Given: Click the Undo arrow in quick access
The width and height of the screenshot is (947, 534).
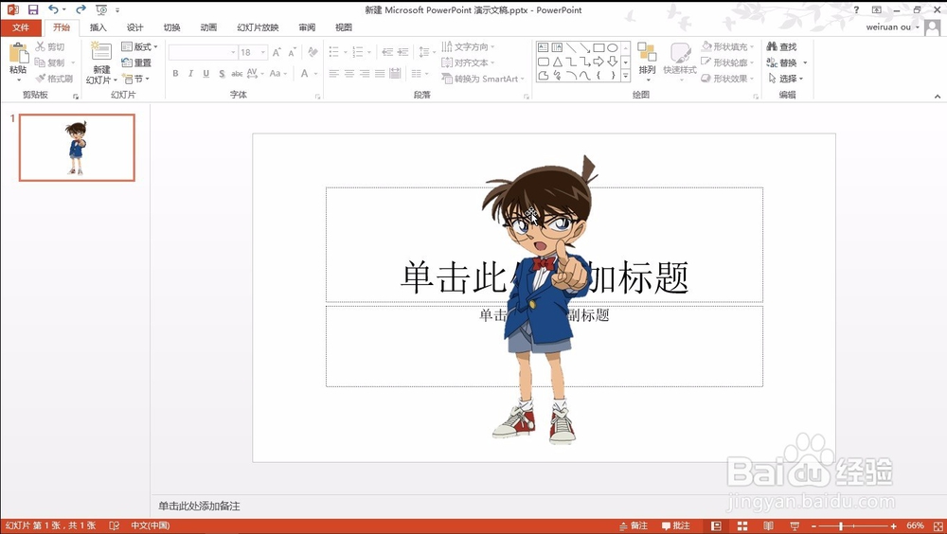Looking at the screenshot, I should [x=53, y=9].
